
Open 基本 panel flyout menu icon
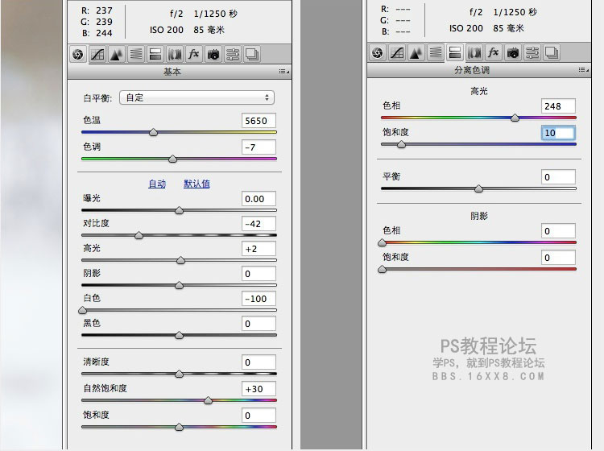point(284,72)
